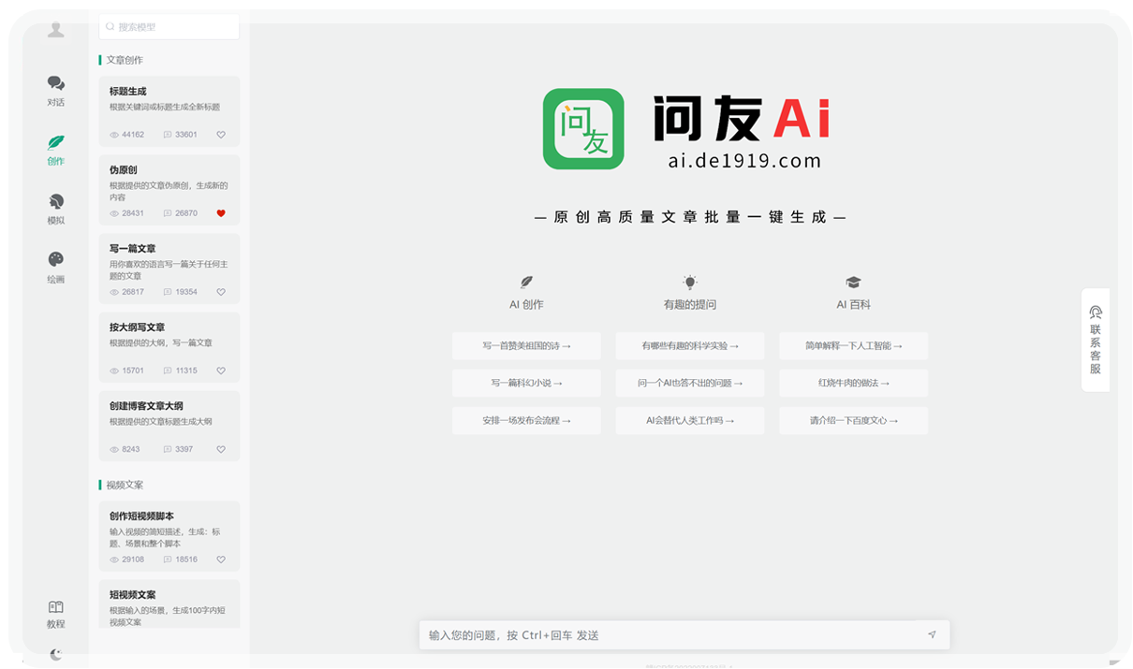Open 联系客服 customer service panel

[x=1096, y=339]
